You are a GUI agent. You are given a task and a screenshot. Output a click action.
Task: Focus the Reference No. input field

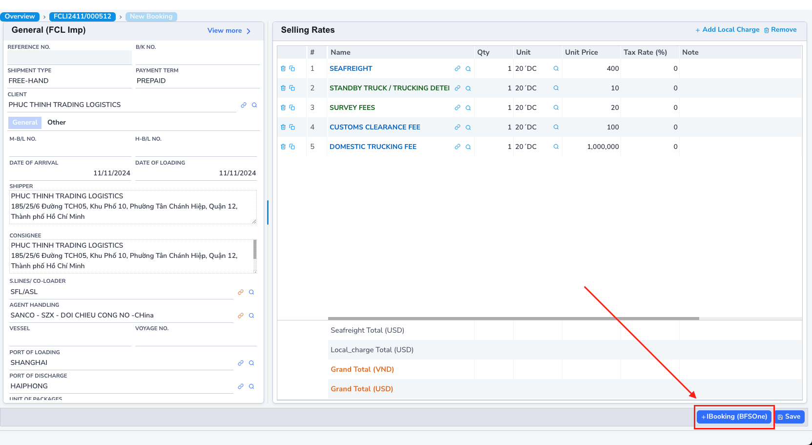(x=69, y=58)
